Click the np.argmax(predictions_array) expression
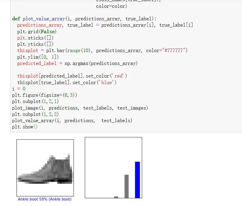The image size is (242, 206). pyautogui.click(x=101, y=63)
